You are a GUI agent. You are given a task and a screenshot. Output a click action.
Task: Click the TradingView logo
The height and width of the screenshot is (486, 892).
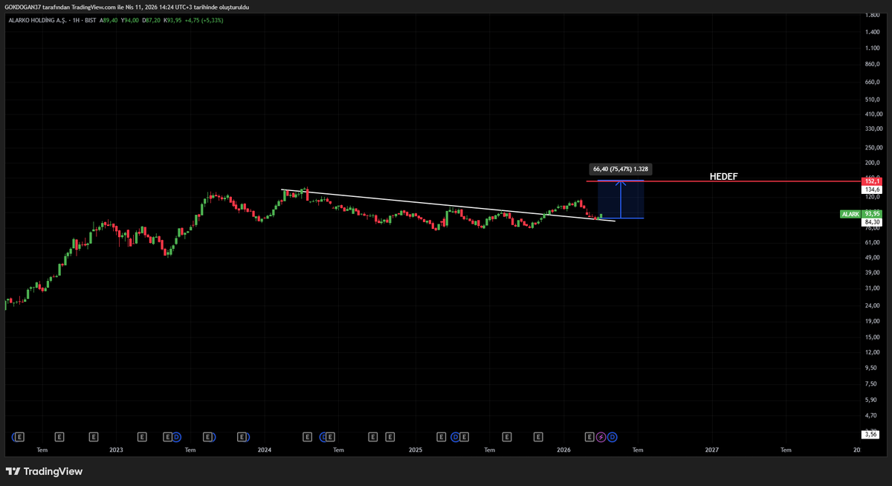(45, 471)
